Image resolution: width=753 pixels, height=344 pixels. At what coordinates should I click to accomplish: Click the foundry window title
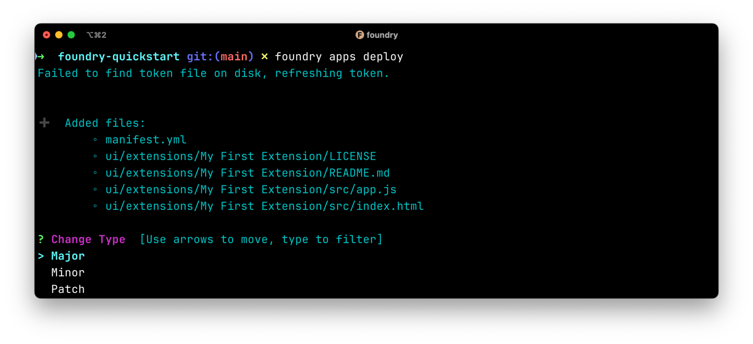(x=383, y=35)
